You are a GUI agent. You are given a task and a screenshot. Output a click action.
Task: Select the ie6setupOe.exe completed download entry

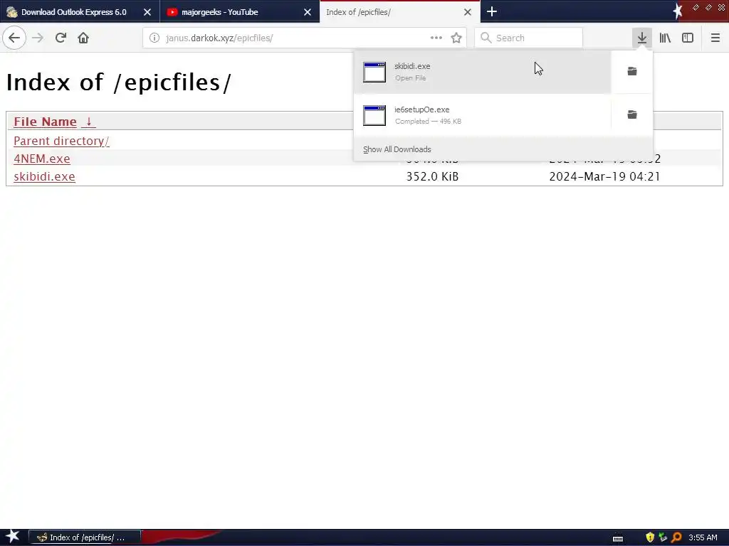pyautogui.click(x=482, y=114)
